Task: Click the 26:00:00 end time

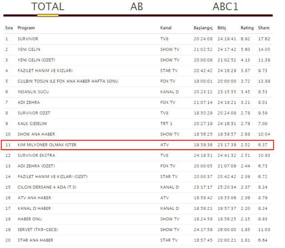Action: (x=227, y=230)
